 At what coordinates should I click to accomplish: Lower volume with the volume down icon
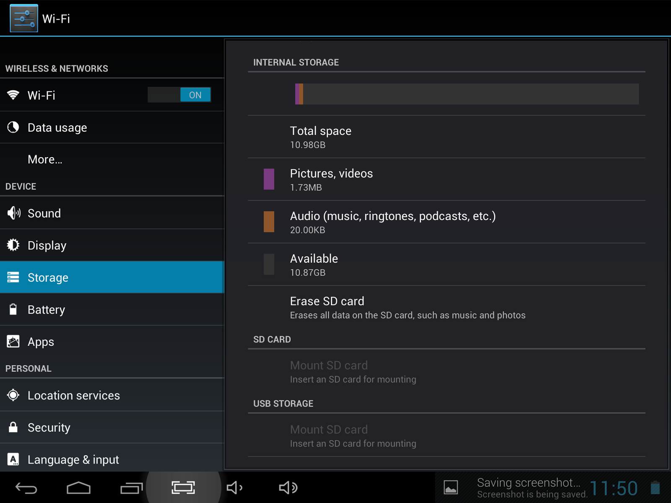pyautogui.click(x=234, y=487)
